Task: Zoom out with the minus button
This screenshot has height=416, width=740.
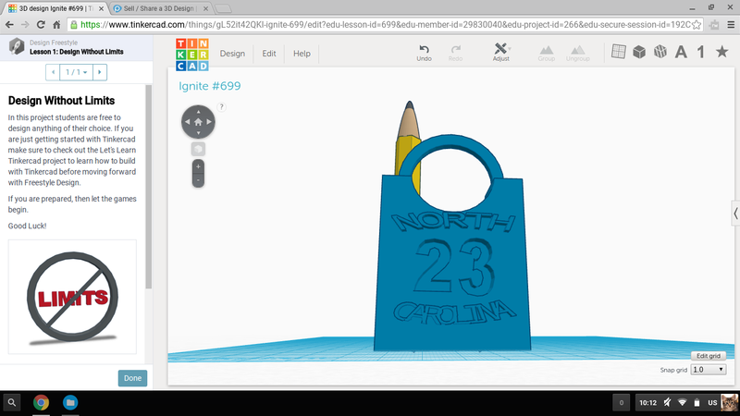Action: pyautogui.click(x=198, y=178)
